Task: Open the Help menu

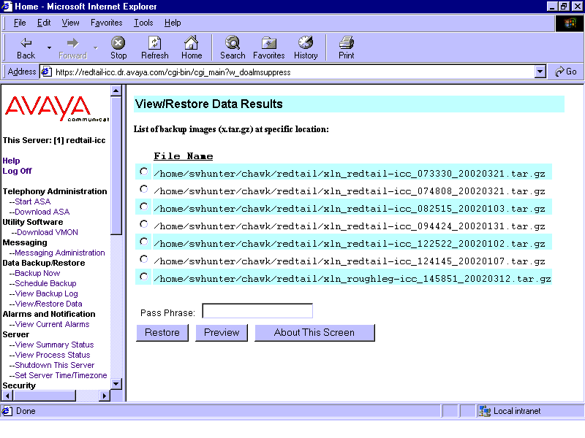Action: coord(173,23)
